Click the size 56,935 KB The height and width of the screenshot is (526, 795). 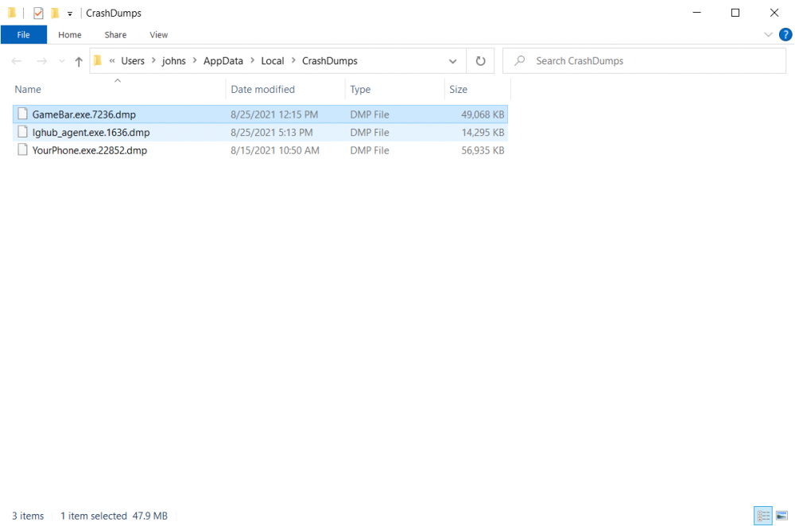483,150
